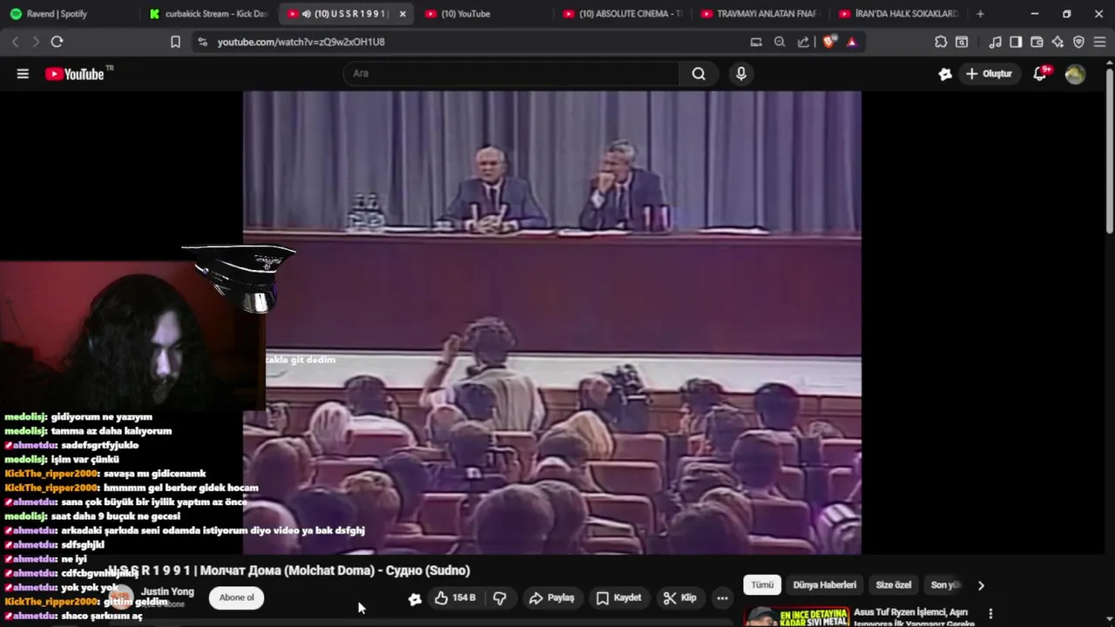This screenshot has height=627, width=1115.
Task: Click the address bar URL
Action: pyautogui.click(x=301, y=42)
